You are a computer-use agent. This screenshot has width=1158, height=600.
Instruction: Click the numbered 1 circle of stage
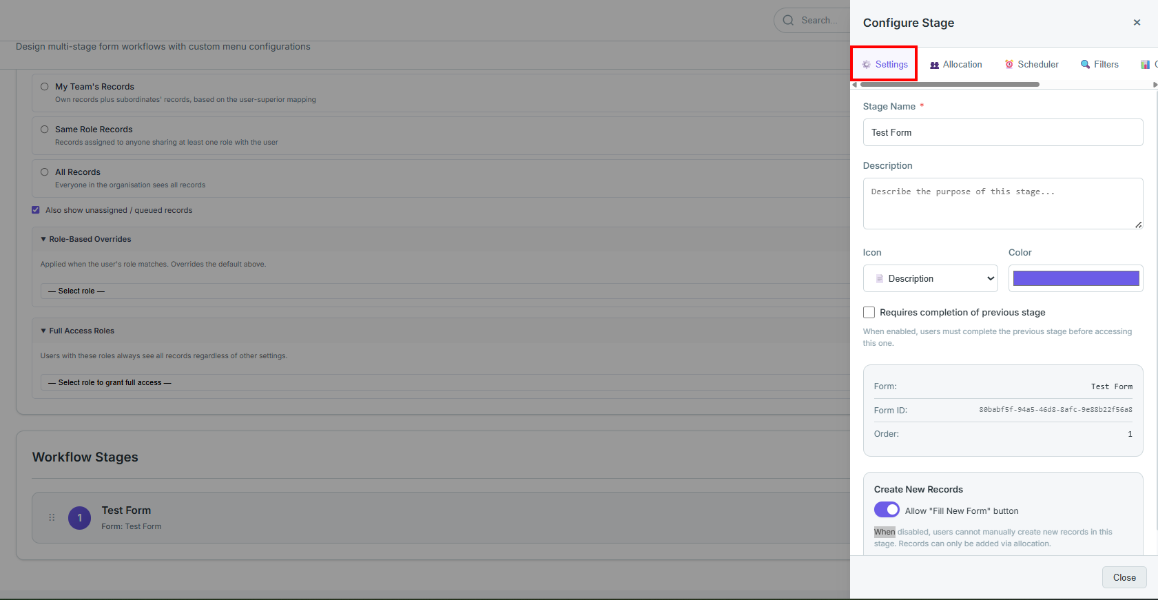click(x=80, y=518)
